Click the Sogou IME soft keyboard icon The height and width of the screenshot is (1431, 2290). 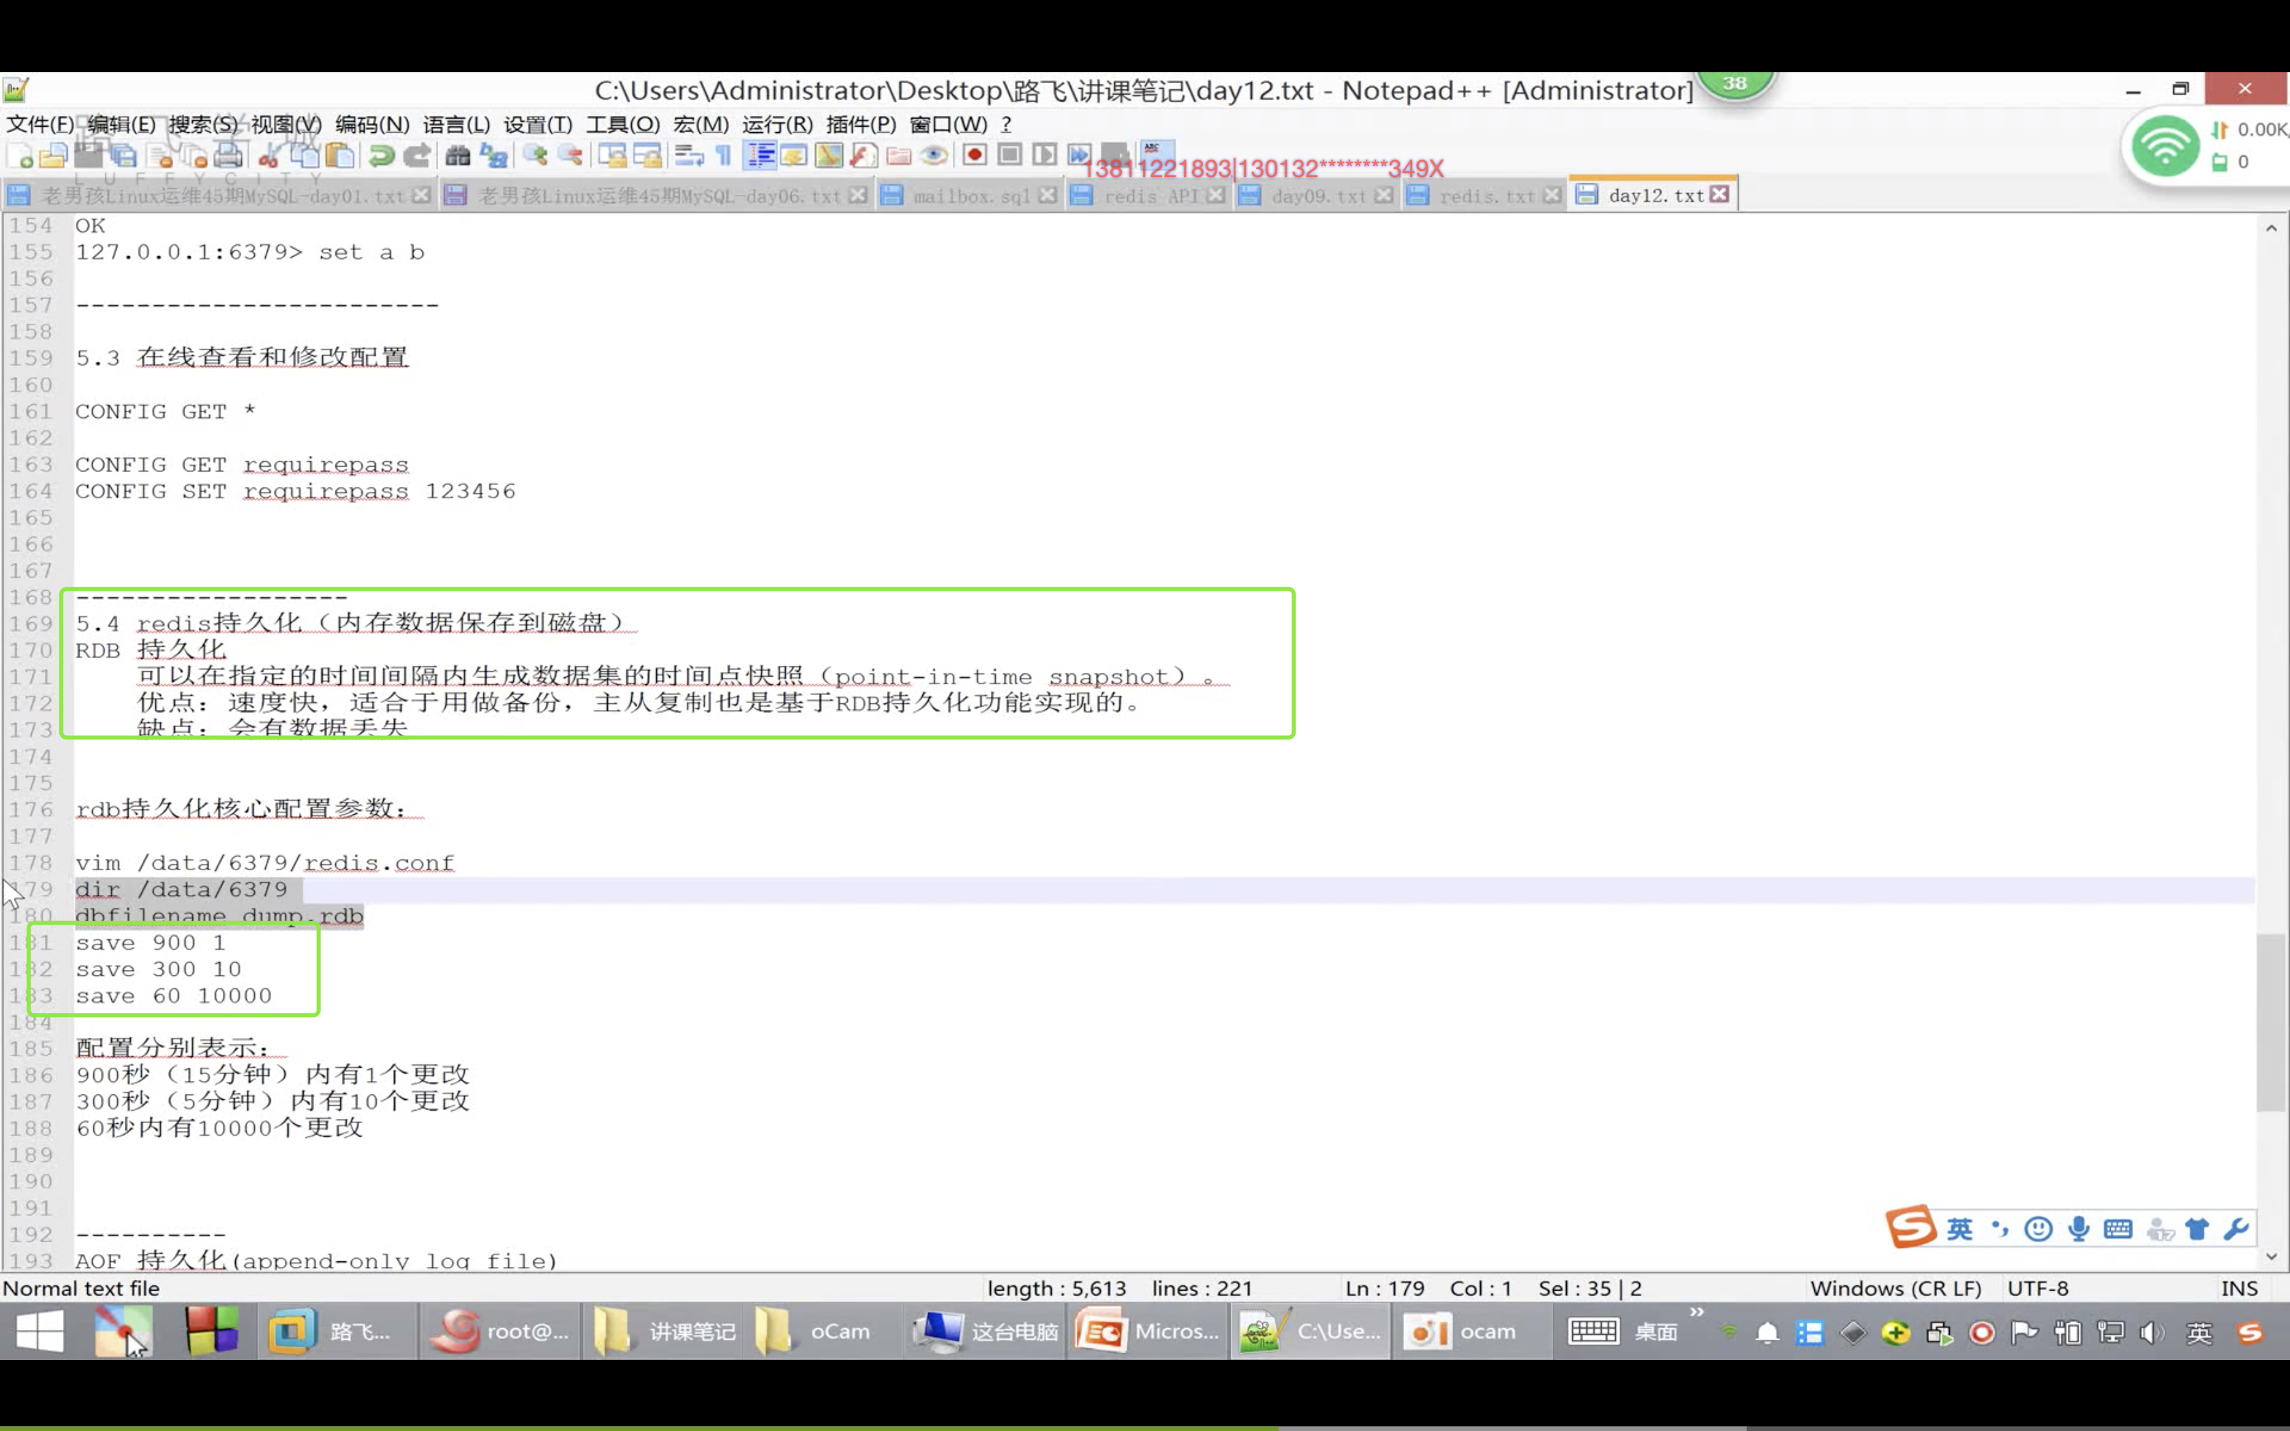coord(2118,1229)
